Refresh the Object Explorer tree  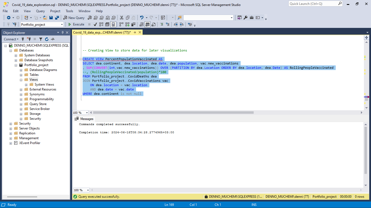(x=47, y=39)
